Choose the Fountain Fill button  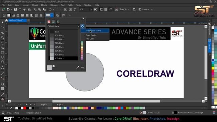tap(13, 15)
